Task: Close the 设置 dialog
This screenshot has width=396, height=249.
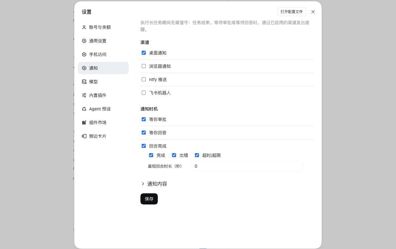Action: click(x=313, y=12)
